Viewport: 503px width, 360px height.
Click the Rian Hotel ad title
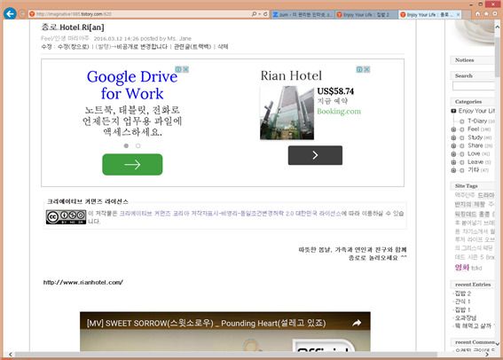[x=291, y=75]
